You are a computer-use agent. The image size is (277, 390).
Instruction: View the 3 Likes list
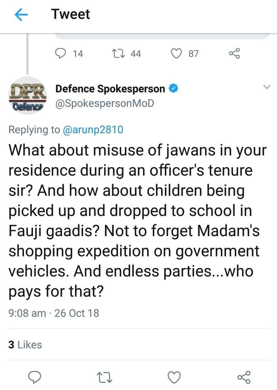pos(25,345)
